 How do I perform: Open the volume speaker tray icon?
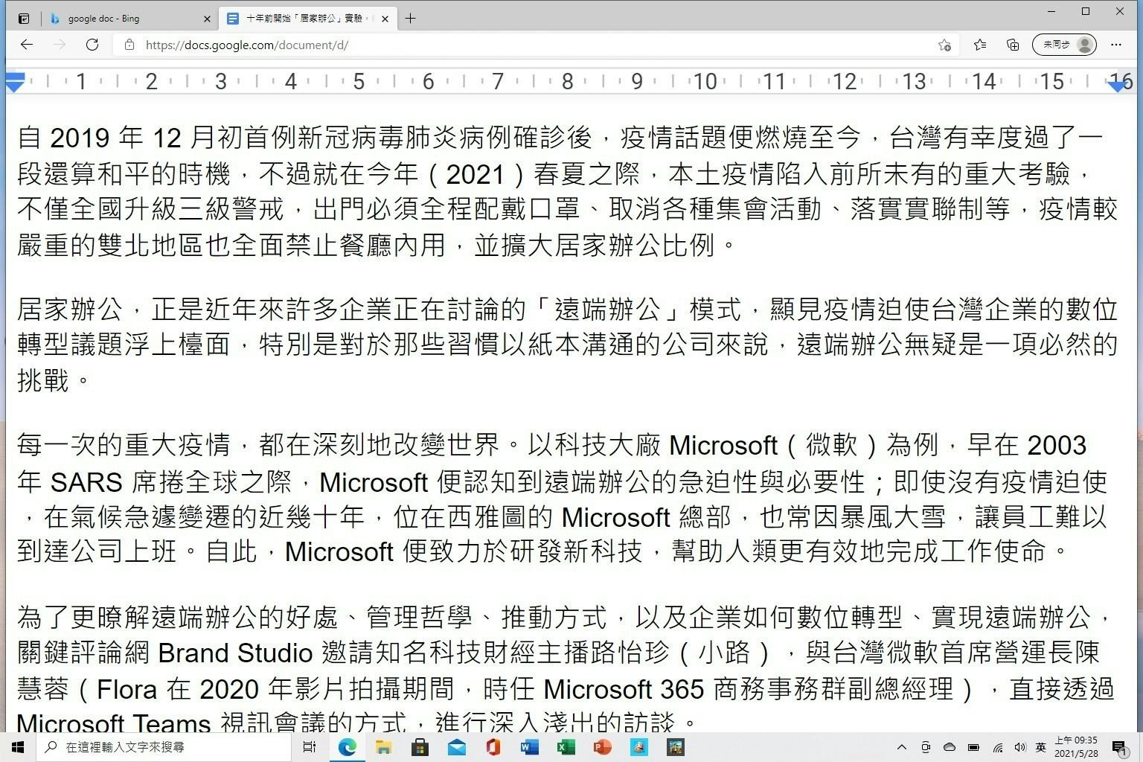[x=1019, y=747]
